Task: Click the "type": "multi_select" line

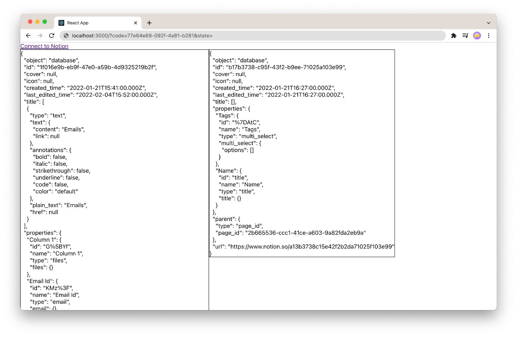Action: (248, 136)
